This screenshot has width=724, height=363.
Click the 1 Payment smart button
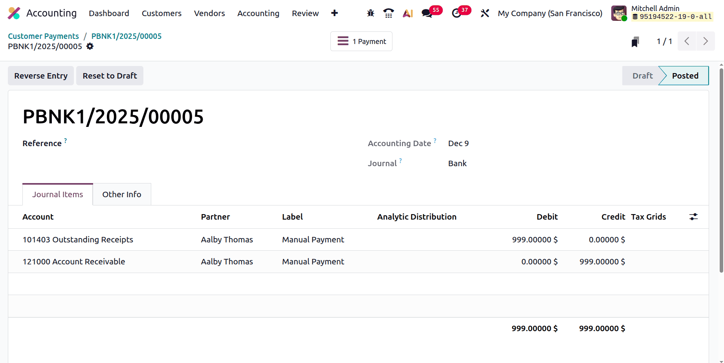(361, 41)
